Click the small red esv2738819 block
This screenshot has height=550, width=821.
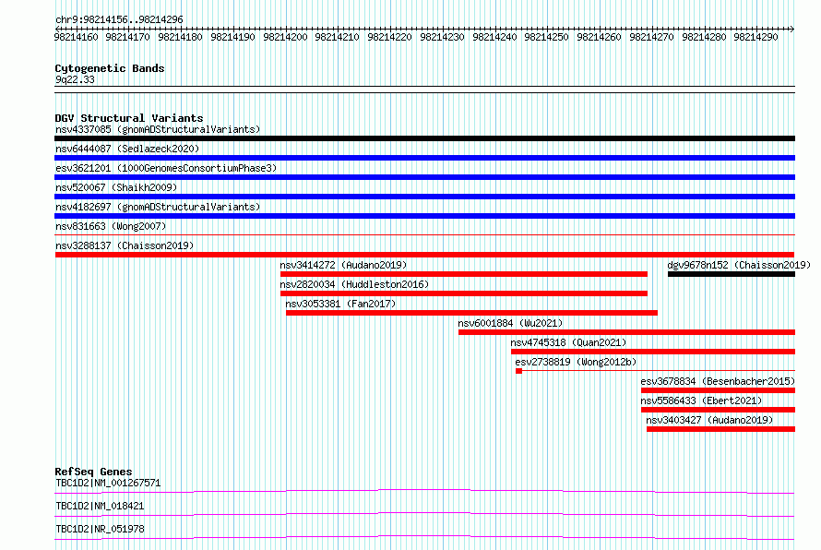coord(518,371)
